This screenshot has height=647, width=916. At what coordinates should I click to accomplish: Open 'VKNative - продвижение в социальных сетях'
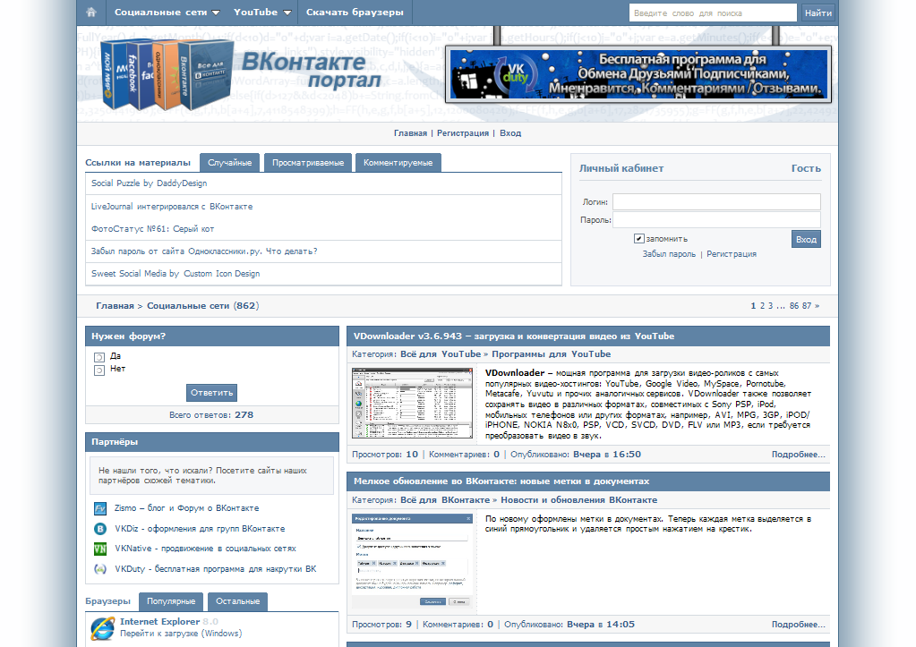click(x=205, y=549)
